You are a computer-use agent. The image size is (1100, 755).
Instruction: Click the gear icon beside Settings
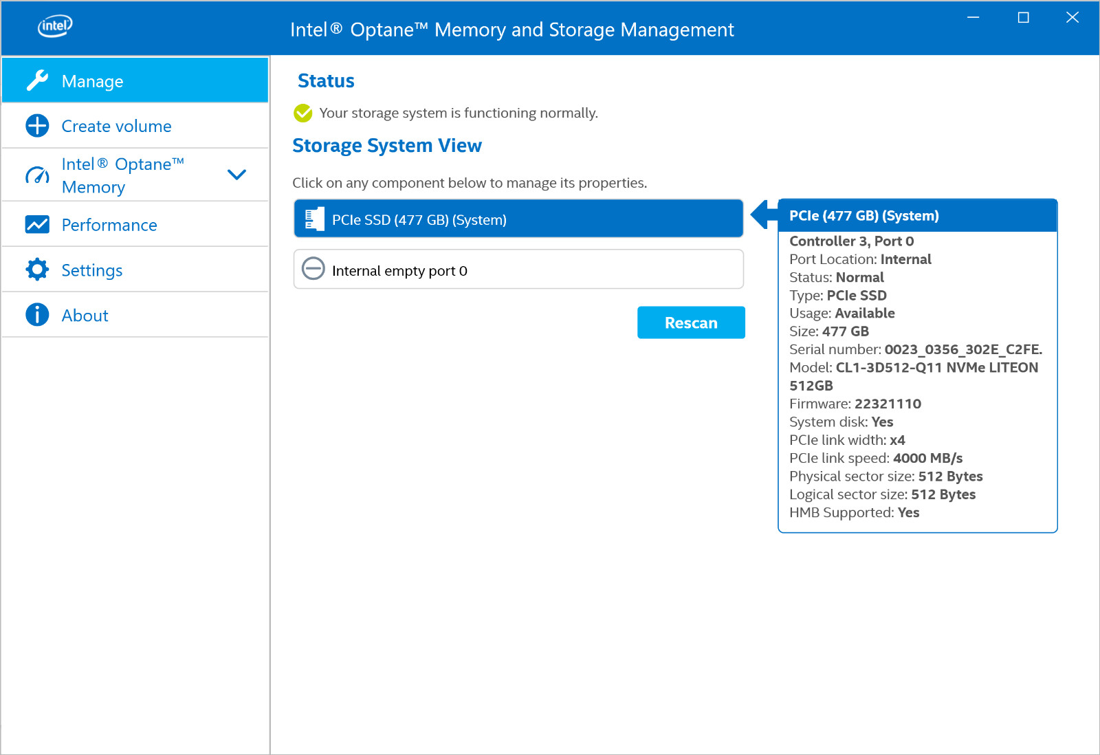point(37,270)
